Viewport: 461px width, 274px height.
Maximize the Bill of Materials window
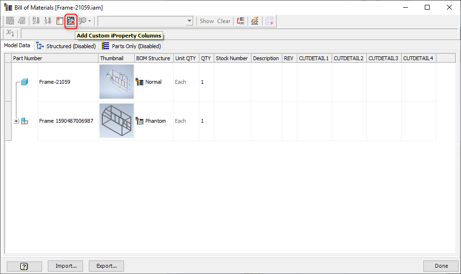pos(427,7)
